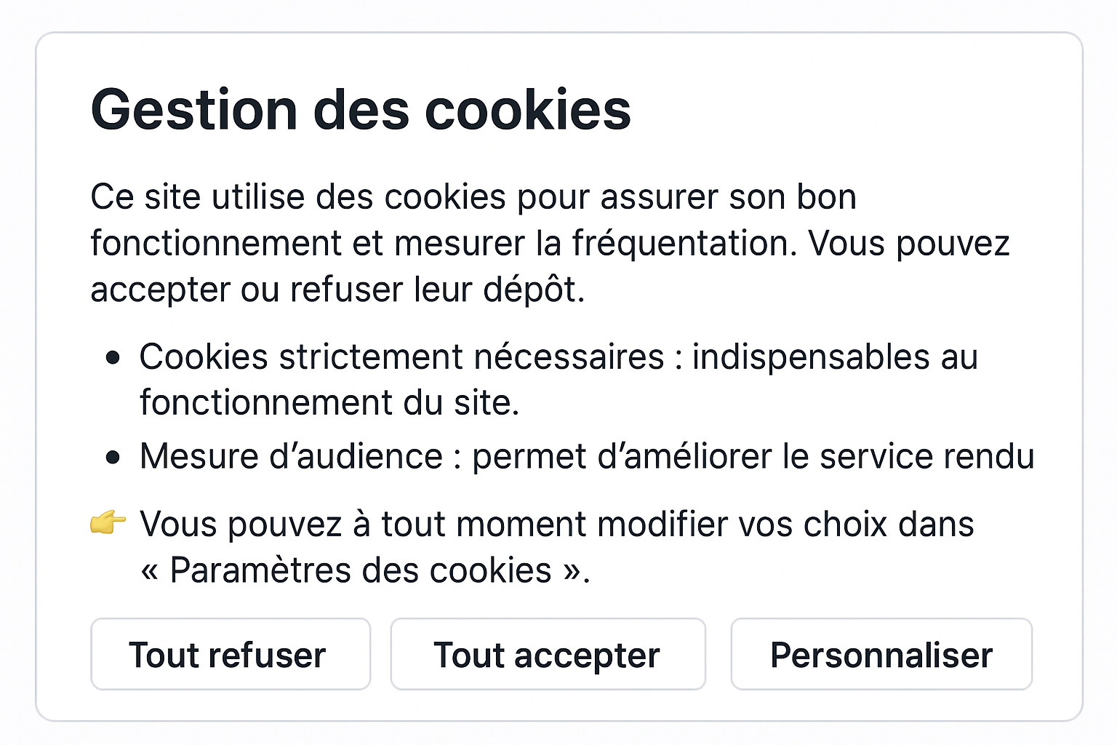Click 'Vous pouvez' ending the second description line
1117x745 pixels.
909,244
